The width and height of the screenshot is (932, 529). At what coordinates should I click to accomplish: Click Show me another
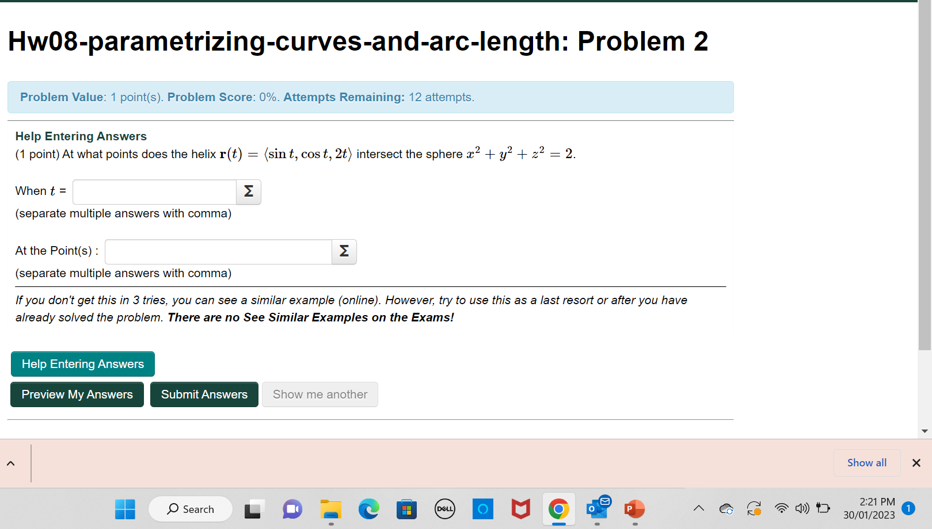tap(319, 394)
